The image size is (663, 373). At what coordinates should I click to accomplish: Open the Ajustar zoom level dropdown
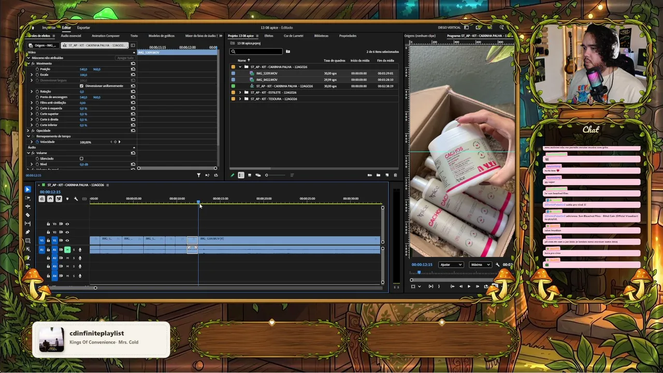tap(451, 265)
